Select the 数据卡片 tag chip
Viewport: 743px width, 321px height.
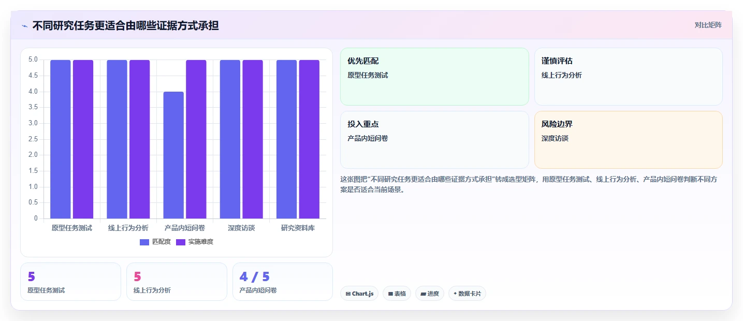point(467,294)
